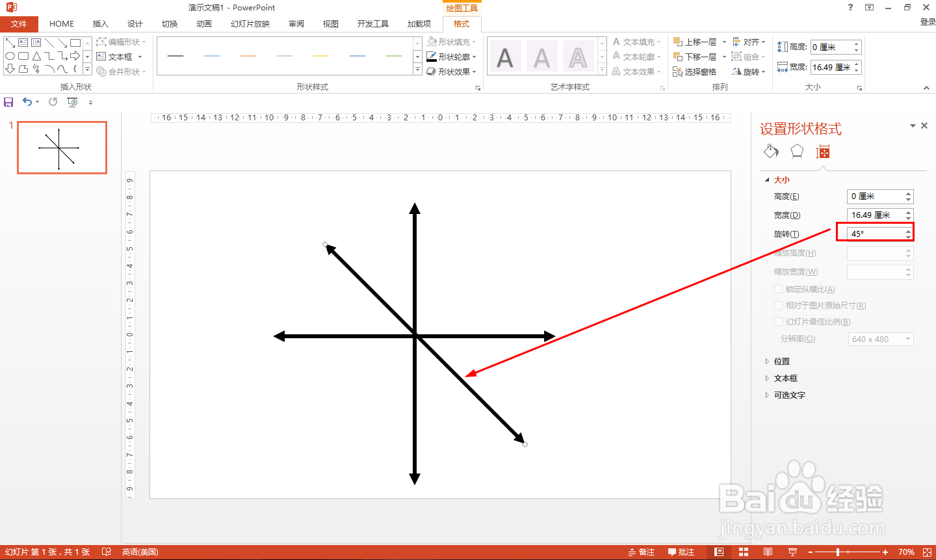Open Effects pentagon tab in format pane
The image size is (936, 560).
click(797, 152)
